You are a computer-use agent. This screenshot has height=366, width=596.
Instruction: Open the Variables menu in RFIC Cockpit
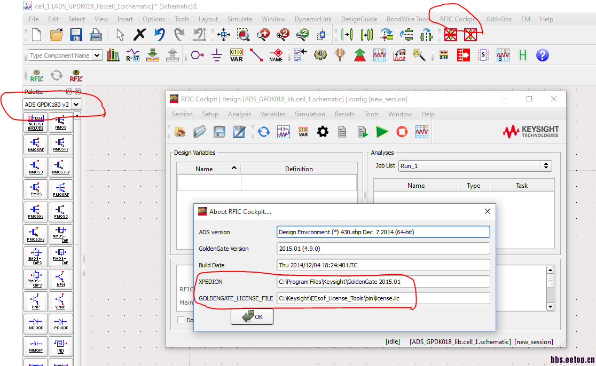click(x=272, y=114)
